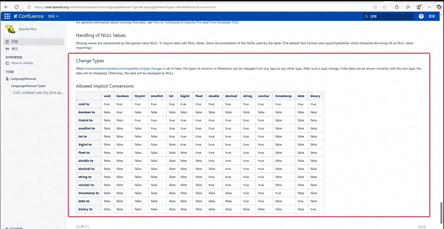Open the LanguageManual tree item
Viewport: 444px width, 229px height.
[23, 79]
